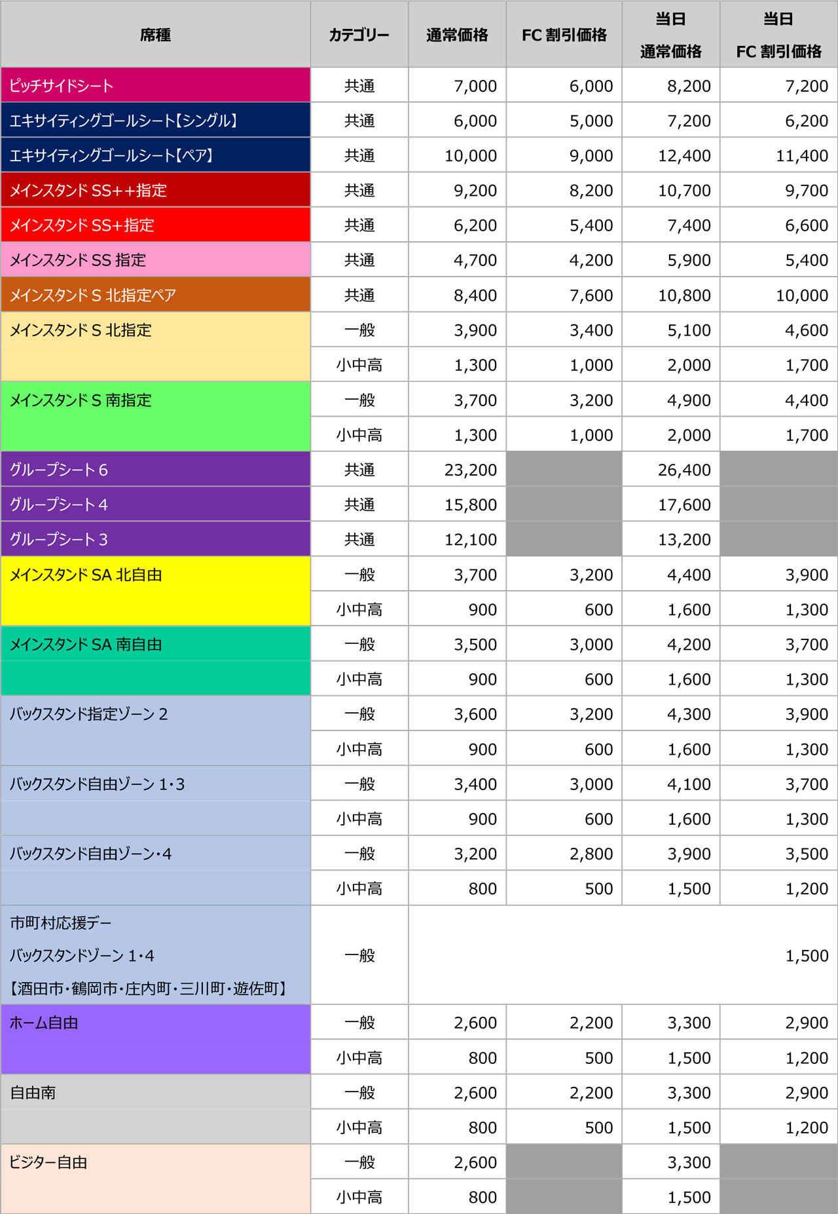Screen dimensions: 838x1214
Task: Click the bright red メインスタンド SS+指定 cell
Action: [155, 225]
